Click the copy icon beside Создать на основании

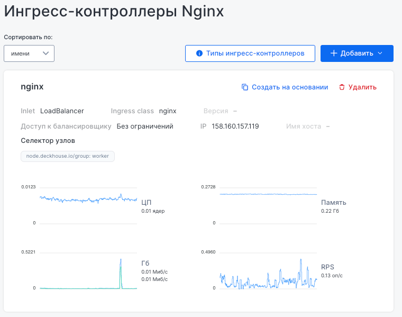coord(245,87)
